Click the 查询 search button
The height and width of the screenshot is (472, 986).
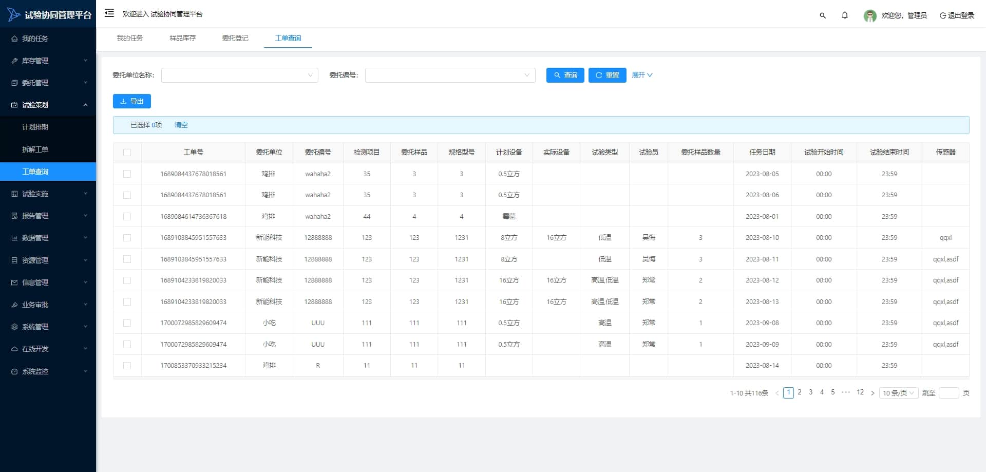click(565, 75)
